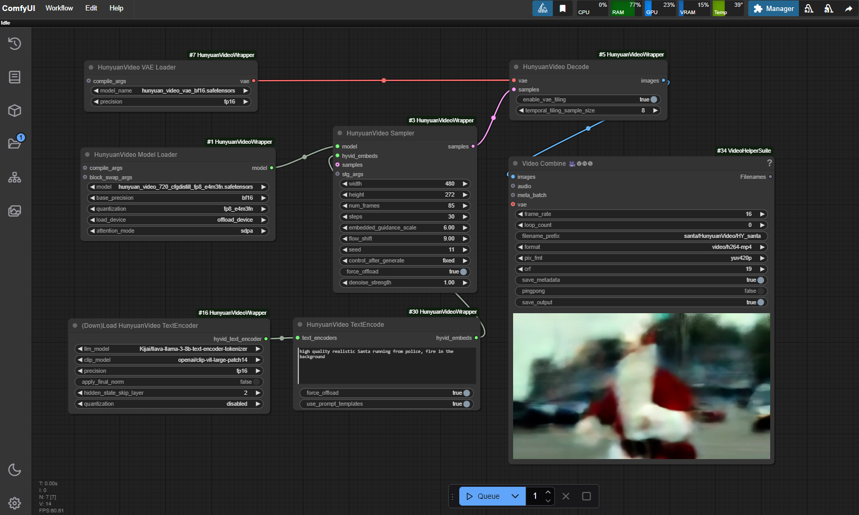
Task: Toggle save_output switch
Action: [761, 302]
